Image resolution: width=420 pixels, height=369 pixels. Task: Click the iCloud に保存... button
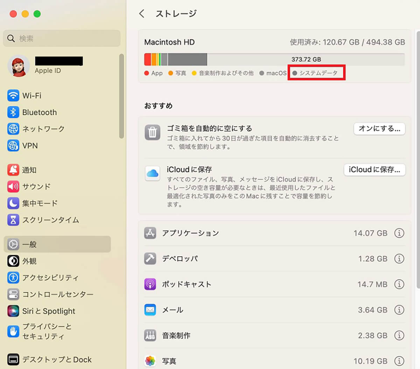tap(374, 170)
